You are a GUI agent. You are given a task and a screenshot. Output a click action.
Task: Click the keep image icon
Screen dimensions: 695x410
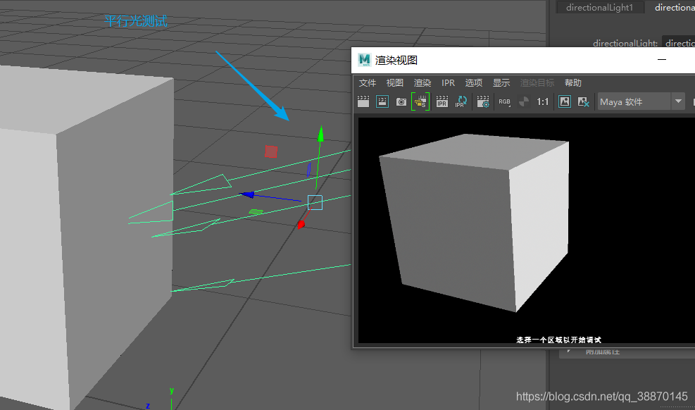tap(564, 101)
